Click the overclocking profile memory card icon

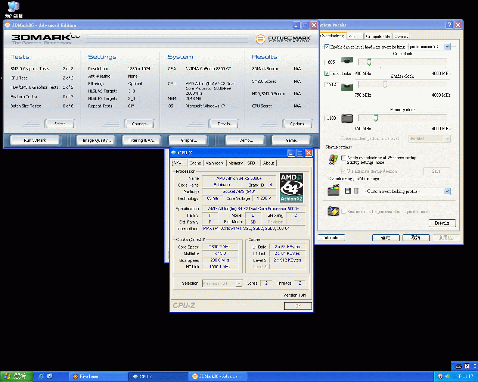pyautogui.click(x=333, y=191)
